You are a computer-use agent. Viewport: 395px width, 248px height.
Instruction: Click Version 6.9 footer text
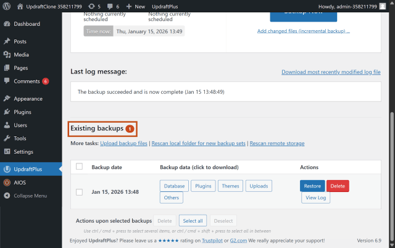(x=369, y=241)
